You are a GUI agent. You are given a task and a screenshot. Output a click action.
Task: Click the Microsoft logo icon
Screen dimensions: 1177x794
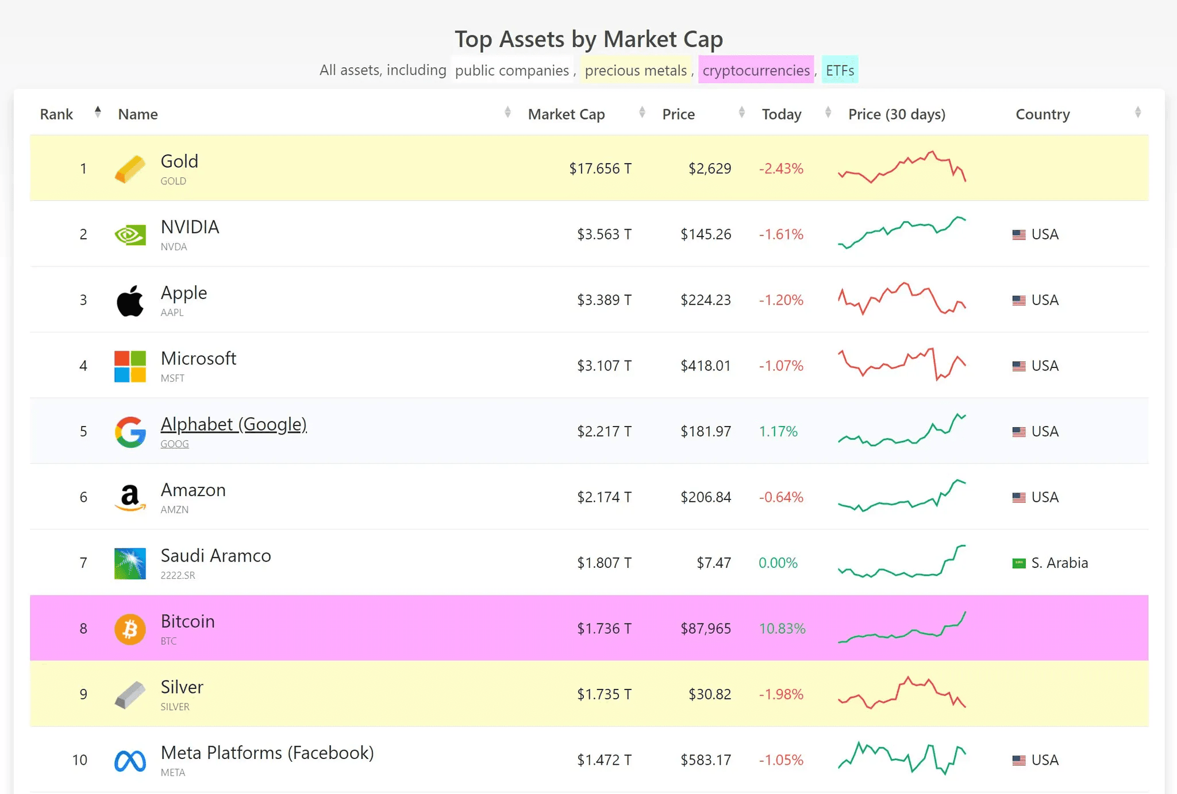click(130, 366)
